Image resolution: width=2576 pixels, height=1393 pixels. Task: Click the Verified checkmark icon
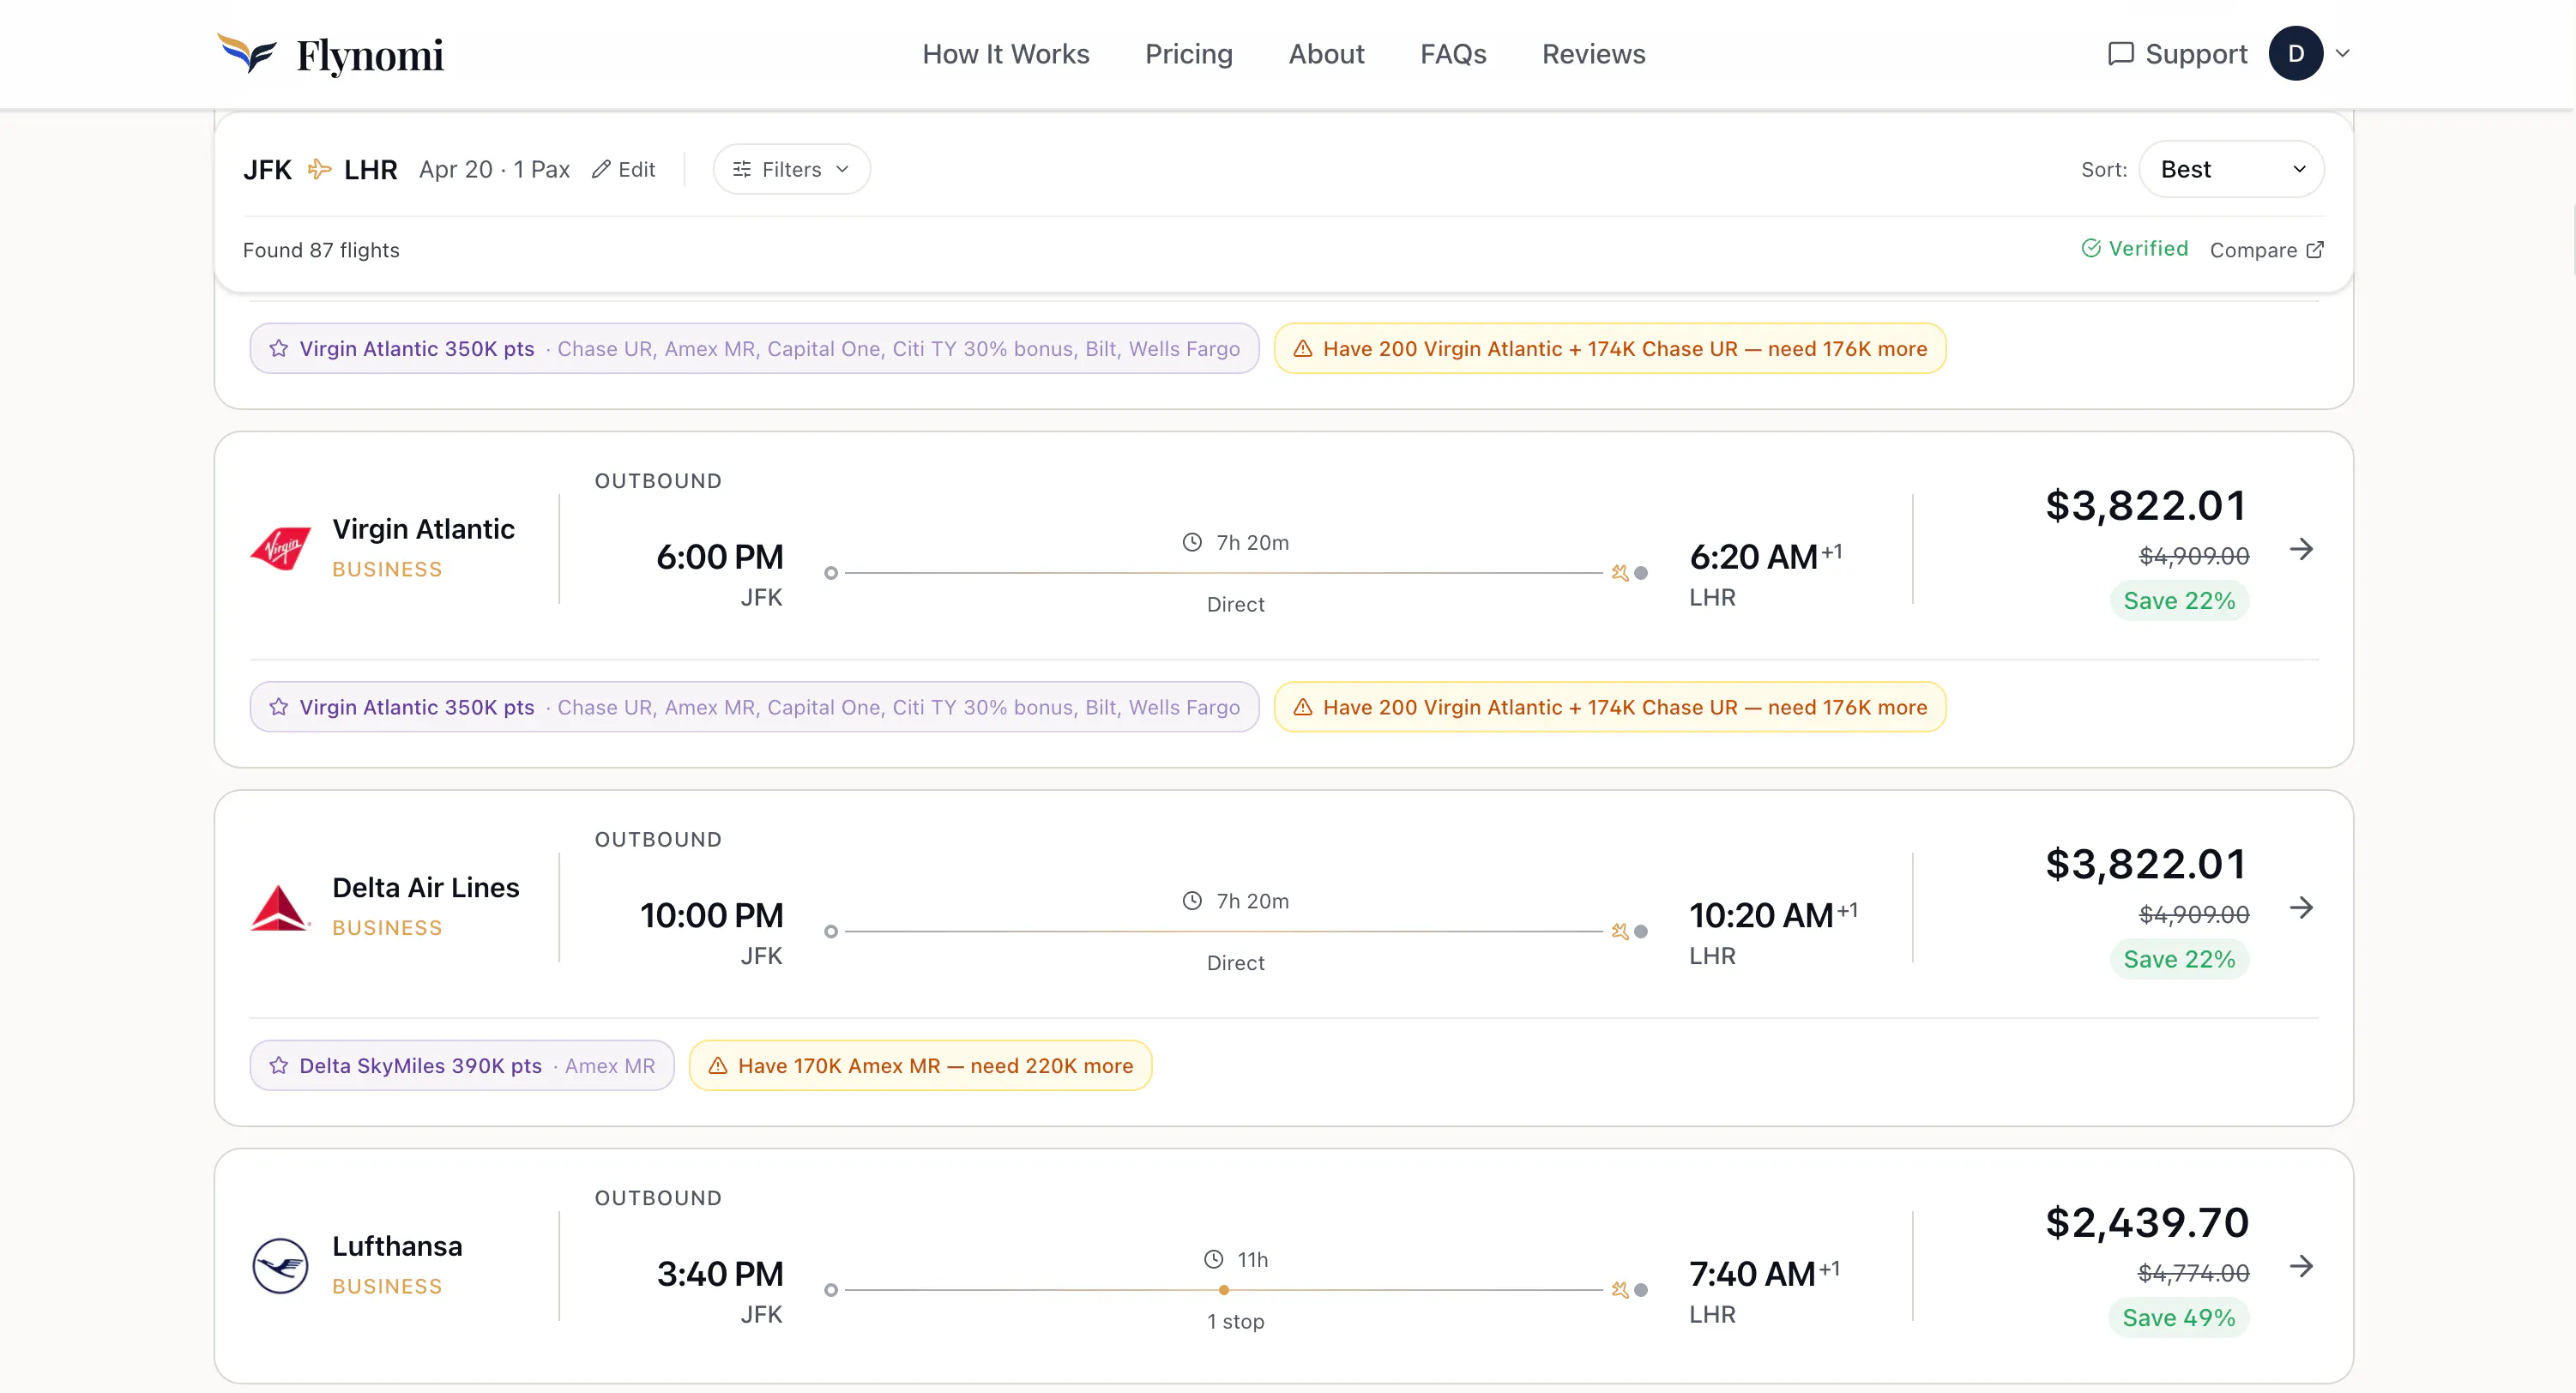click(2091, 248)
